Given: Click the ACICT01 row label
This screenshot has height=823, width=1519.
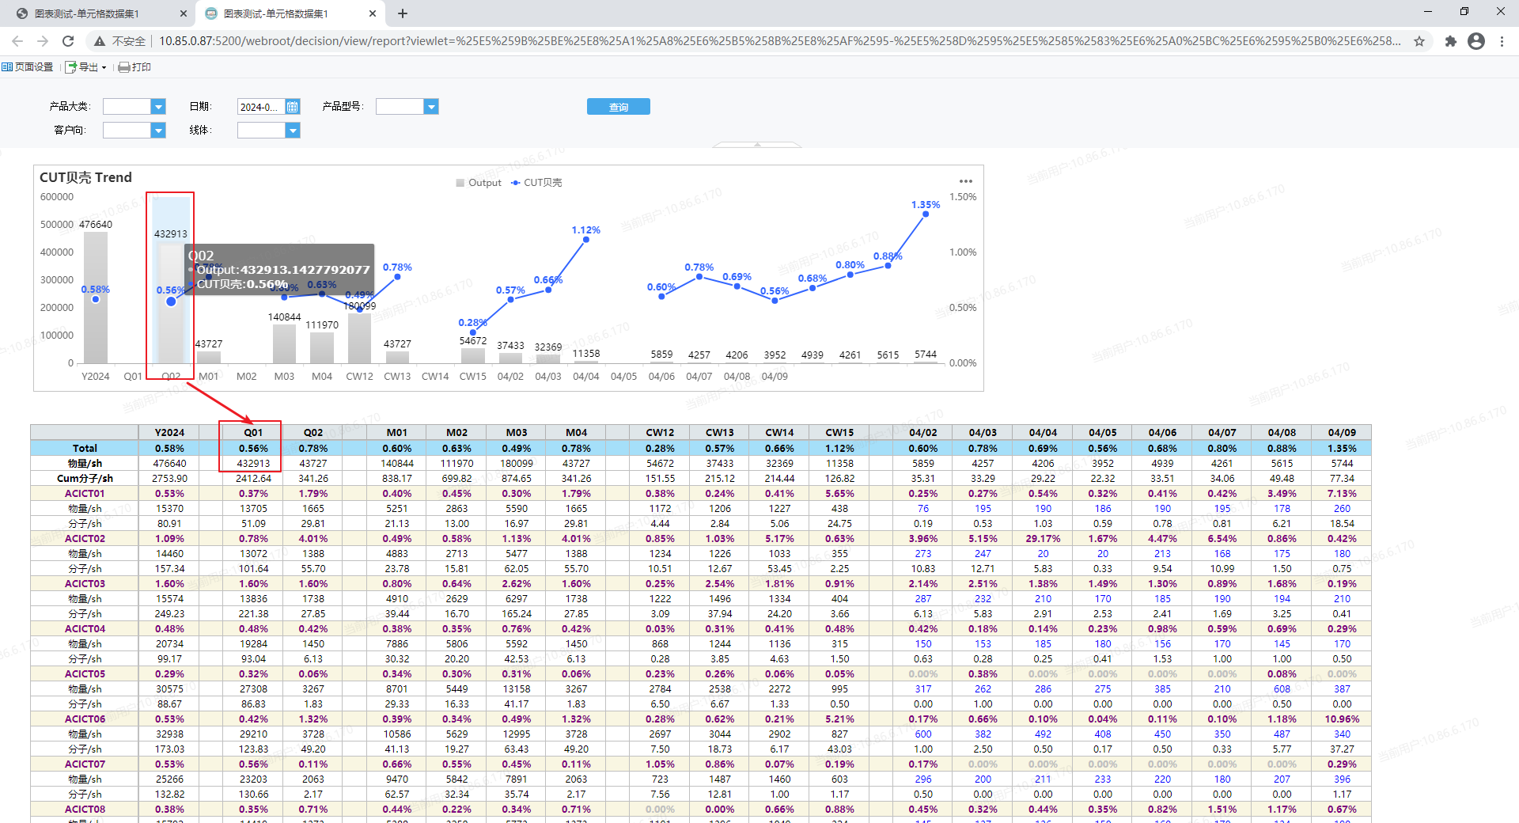Looking at the screenshot, I should pos(85,493).
